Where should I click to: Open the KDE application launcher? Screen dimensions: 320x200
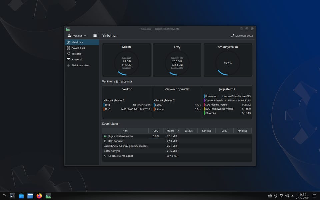(x=4, y=196)
